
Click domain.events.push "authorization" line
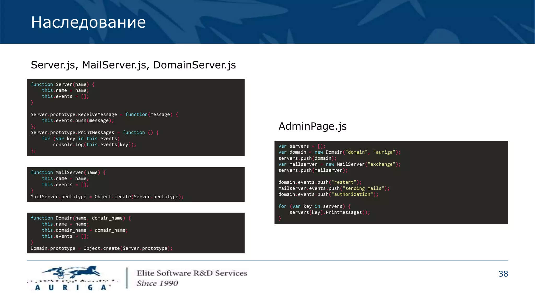click(x=329, y=194)
